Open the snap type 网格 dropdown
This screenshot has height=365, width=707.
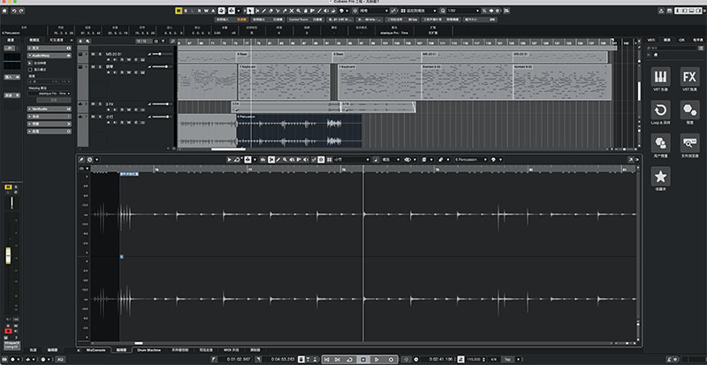(373, 11)
